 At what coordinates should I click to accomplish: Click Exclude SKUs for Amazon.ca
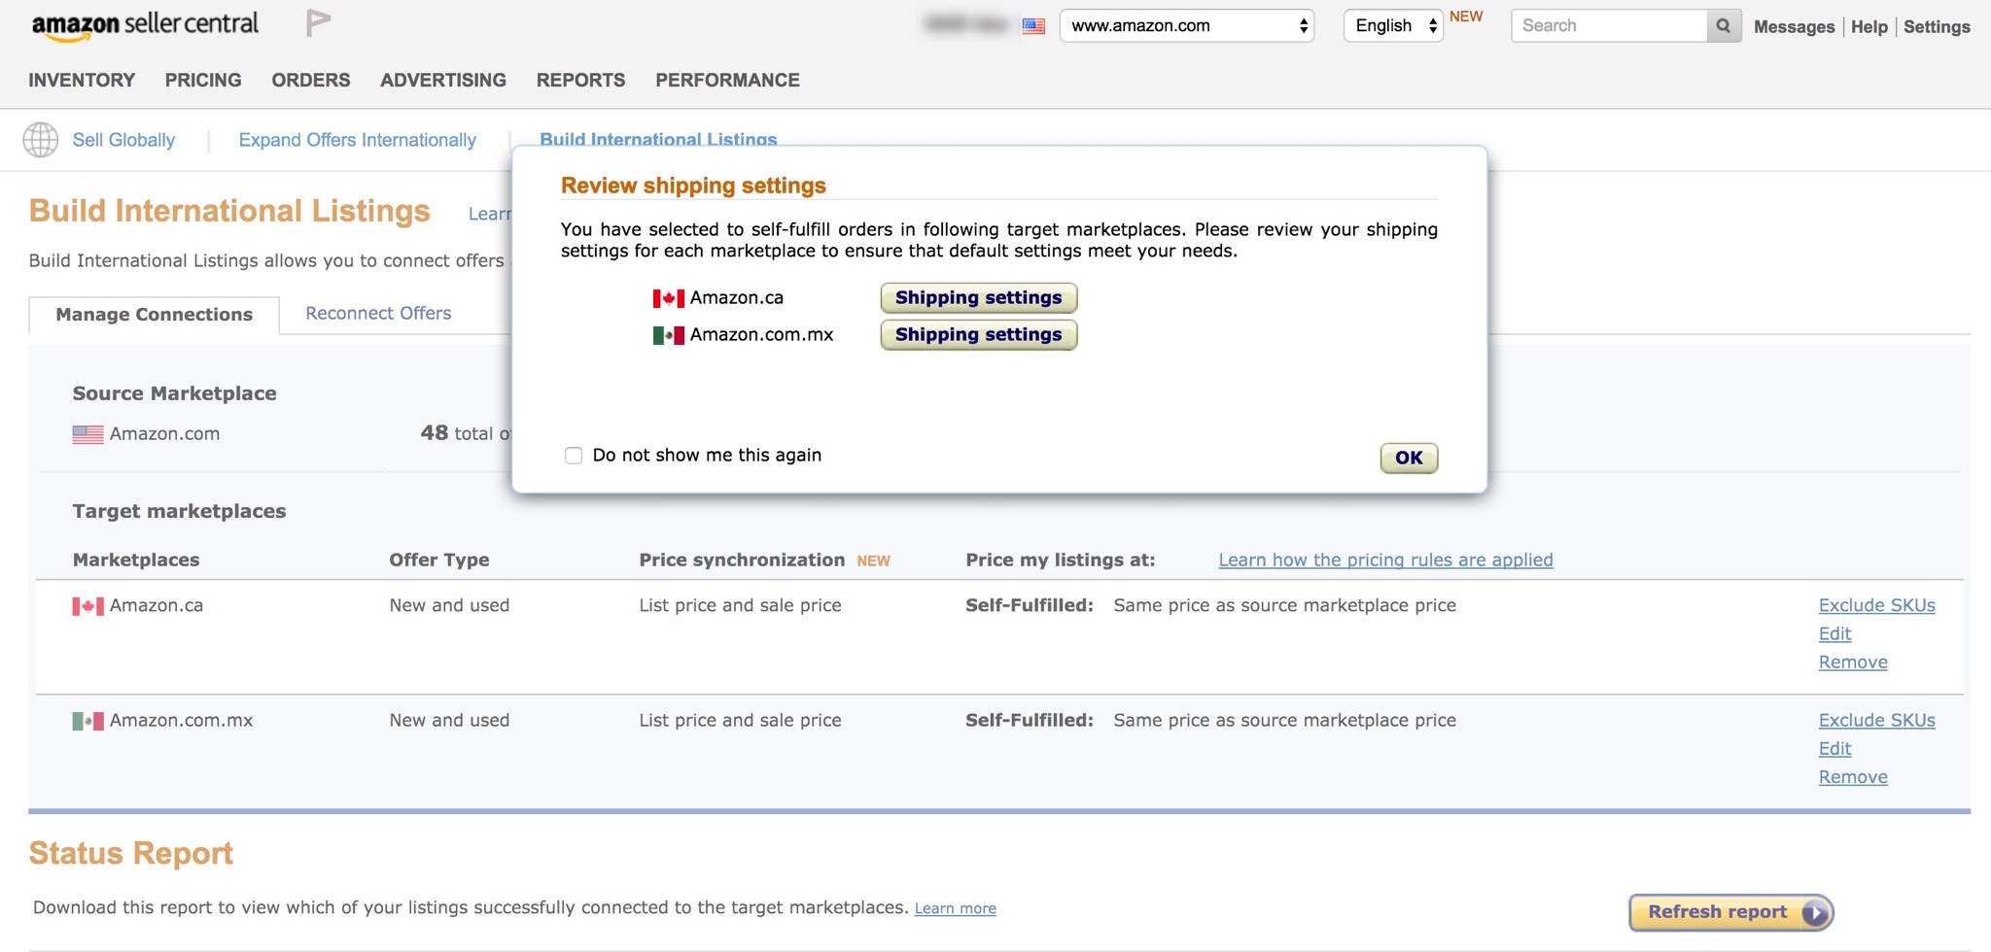pos(1876,606)
